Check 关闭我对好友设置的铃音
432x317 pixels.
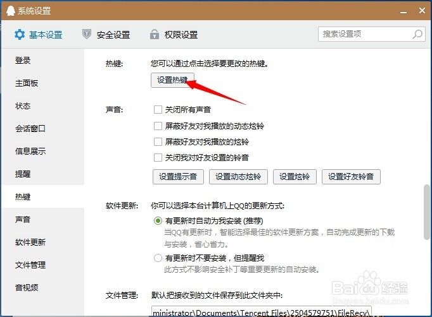(158, 158)
